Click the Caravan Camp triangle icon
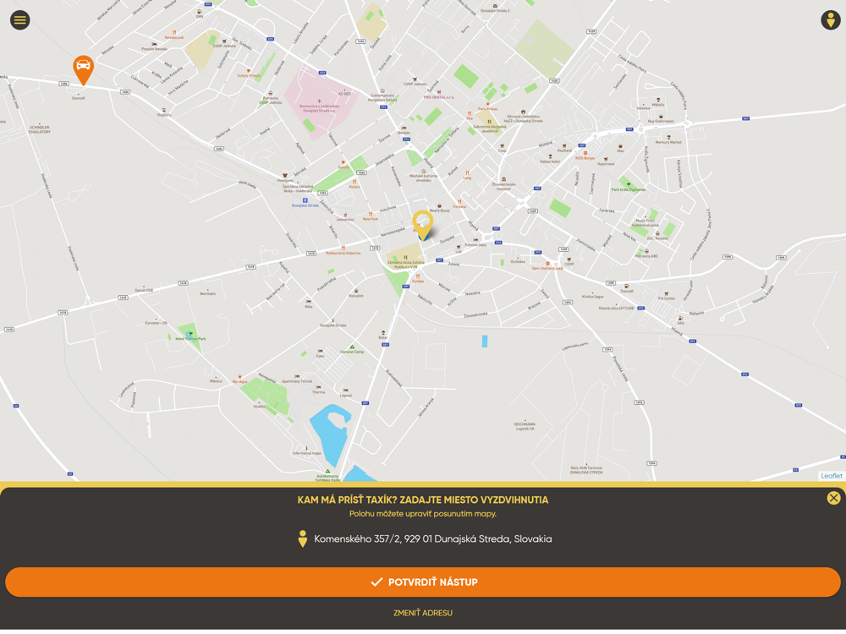This screenshot has width=846, height=634. (352, 347)
